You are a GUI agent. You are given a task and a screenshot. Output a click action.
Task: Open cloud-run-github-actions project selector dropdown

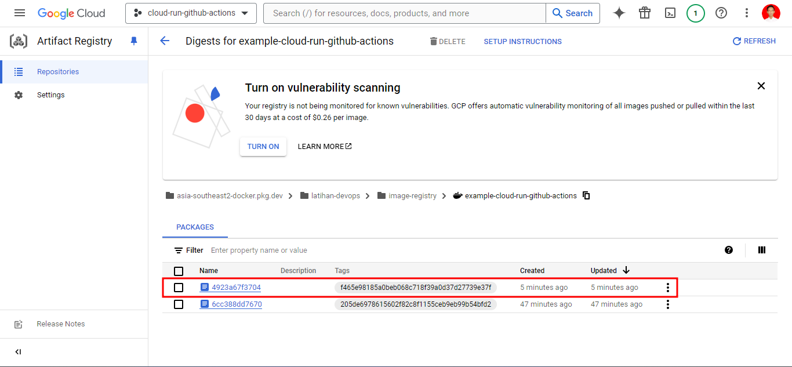pos(191,13)
